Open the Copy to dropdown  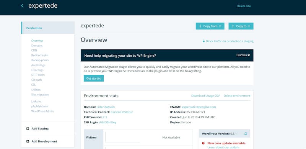(x=241, y=26)
